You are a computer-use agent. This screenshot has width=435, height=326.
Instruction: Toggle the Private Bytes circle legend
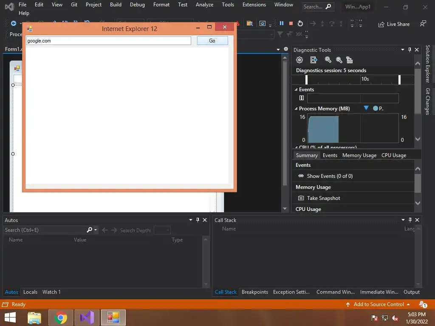376,108
